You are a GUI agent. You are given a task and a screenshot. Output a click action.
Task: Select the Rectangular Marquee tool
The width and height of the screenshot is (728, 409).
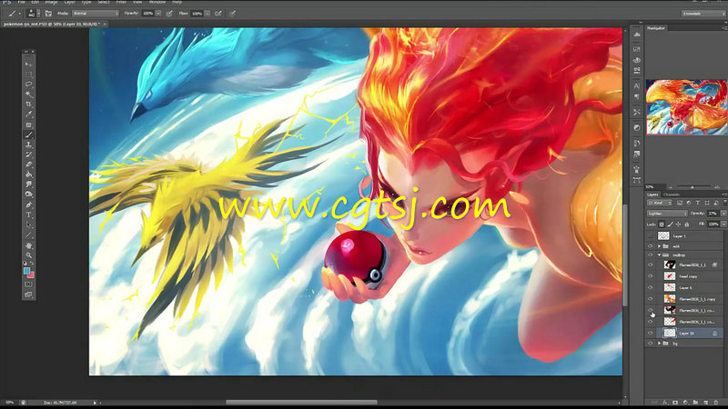(x=28, y=75)
